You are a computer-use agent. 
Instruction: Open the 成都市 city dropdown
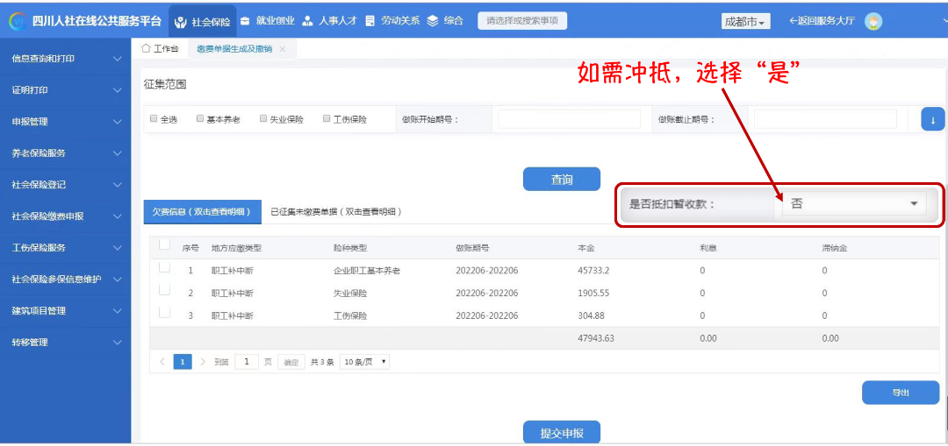[745, 22]
